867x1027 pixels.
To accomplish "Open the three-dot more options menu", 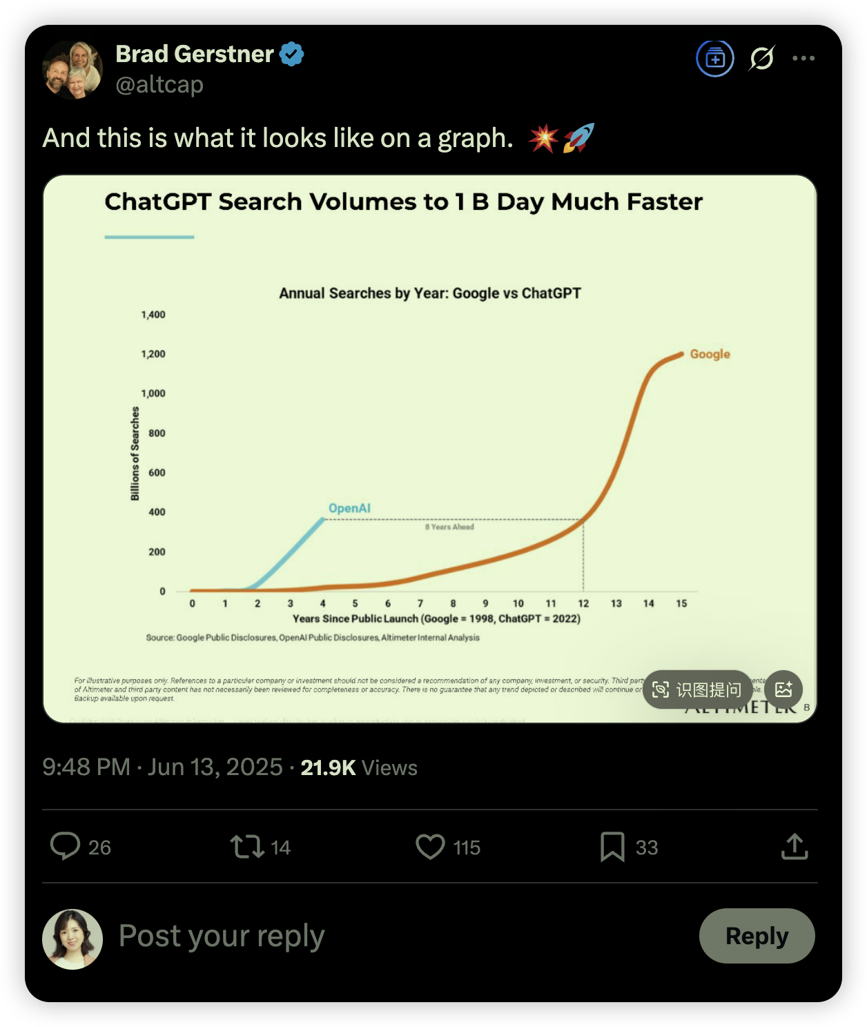I will point(803,59).
